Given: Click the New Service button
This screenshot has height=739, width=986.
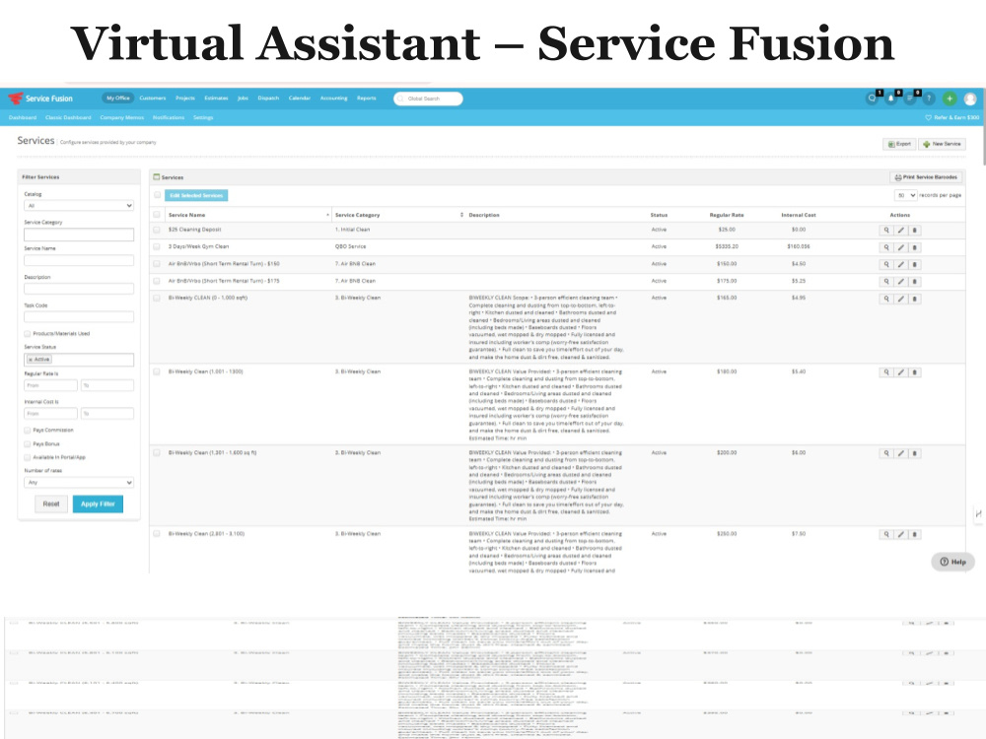Looking at the screenshot, I should (x=942, y=144).
